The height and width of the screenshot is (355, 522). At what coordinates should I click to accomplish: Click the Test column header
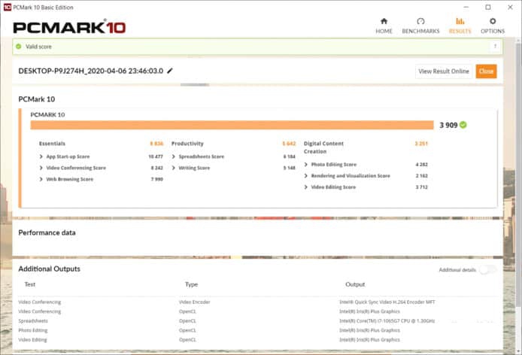tap(30, 284)
